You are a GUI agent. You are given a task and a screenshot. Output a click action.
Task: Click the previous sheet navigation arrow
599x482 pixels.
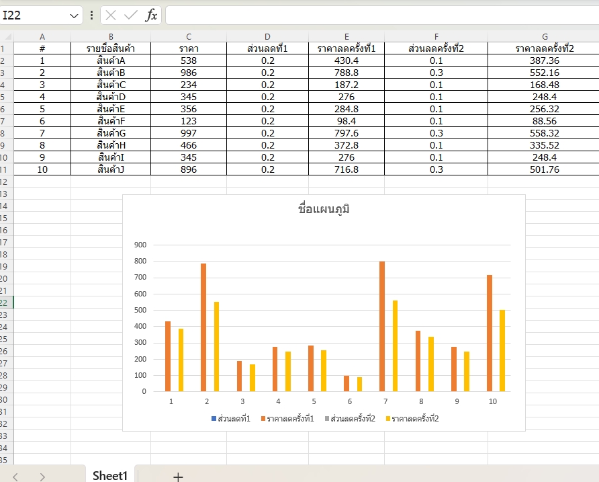pos(15,477)
